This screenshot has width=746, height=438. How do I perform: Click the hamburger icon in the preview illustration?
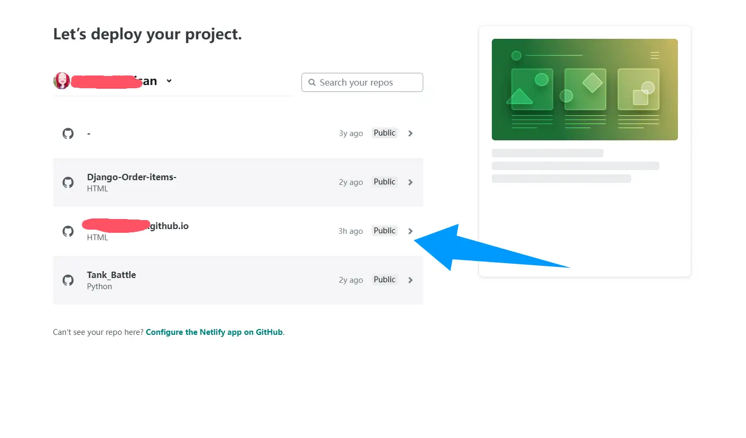pos(655,55)
